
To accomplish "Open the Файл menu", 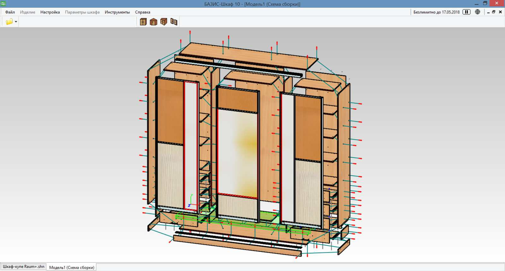I will 10,12.
